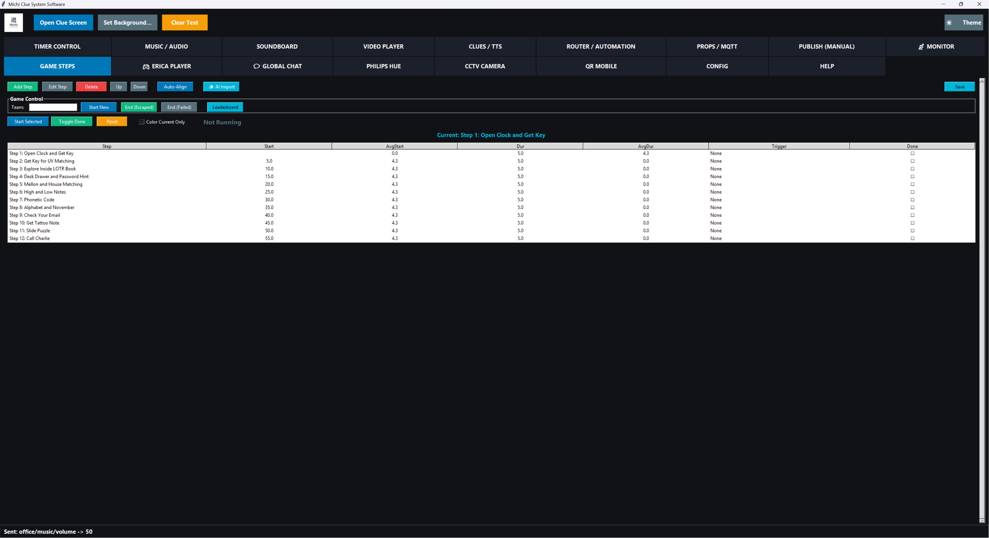The height and width of the screenshot is (538, 989).
Task: Enable the Color Current Only checkbox
Action: pos(142,122)
